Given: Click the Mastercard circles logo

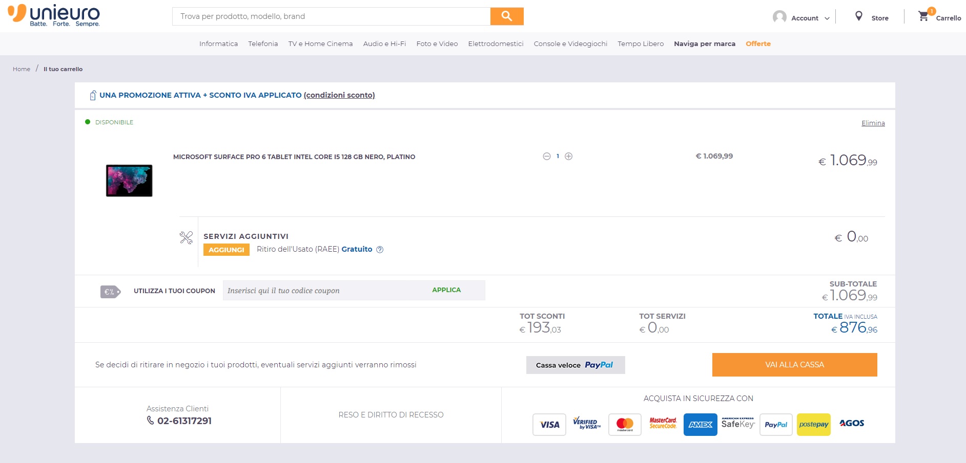Looking at the screenshot, I should [x=625, y=425].
